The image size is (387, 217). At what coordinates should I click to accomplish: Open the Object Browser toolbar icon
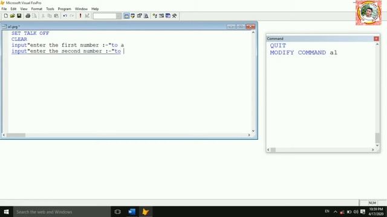click(161, 16)
